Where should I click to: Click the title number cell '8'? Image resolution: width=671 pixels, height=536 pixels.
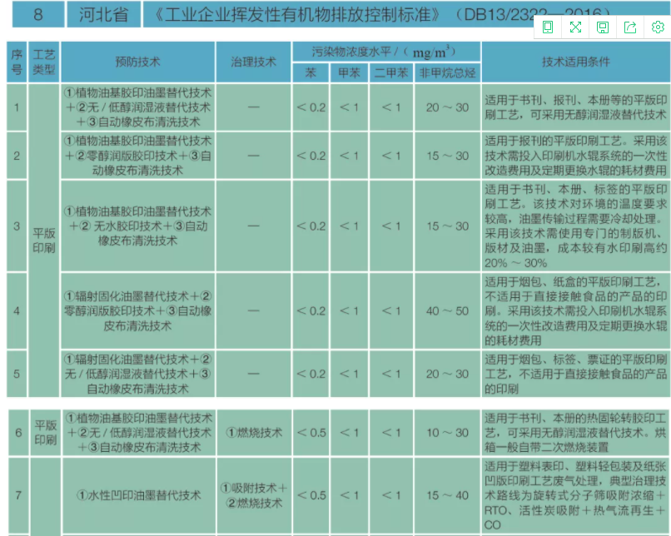pyautogui.click(x=38, y=14)
